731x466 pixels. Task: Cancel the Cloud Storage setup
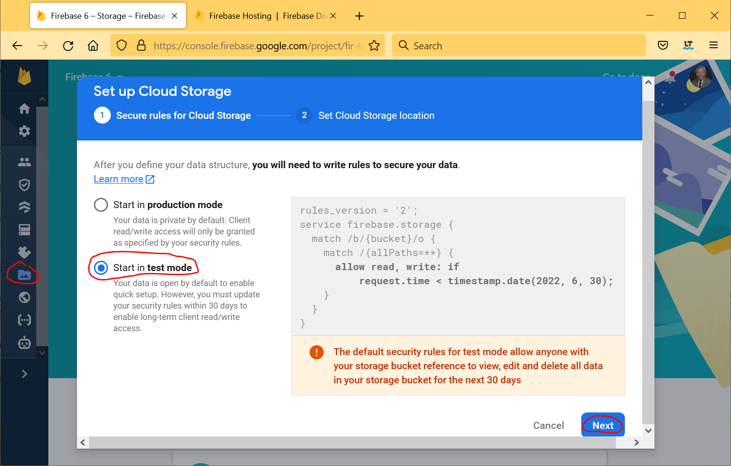(x=548, y=426)
